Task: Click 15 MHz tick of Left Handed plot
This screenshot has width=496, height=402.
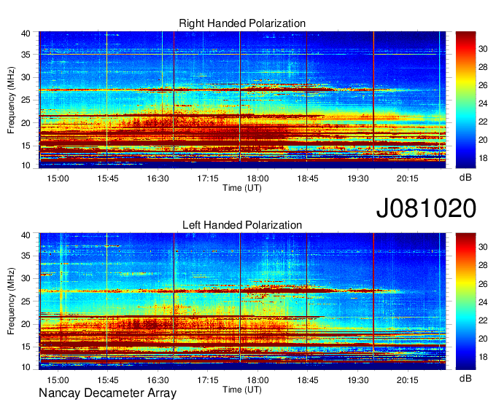Action: [x=26, y=347]
